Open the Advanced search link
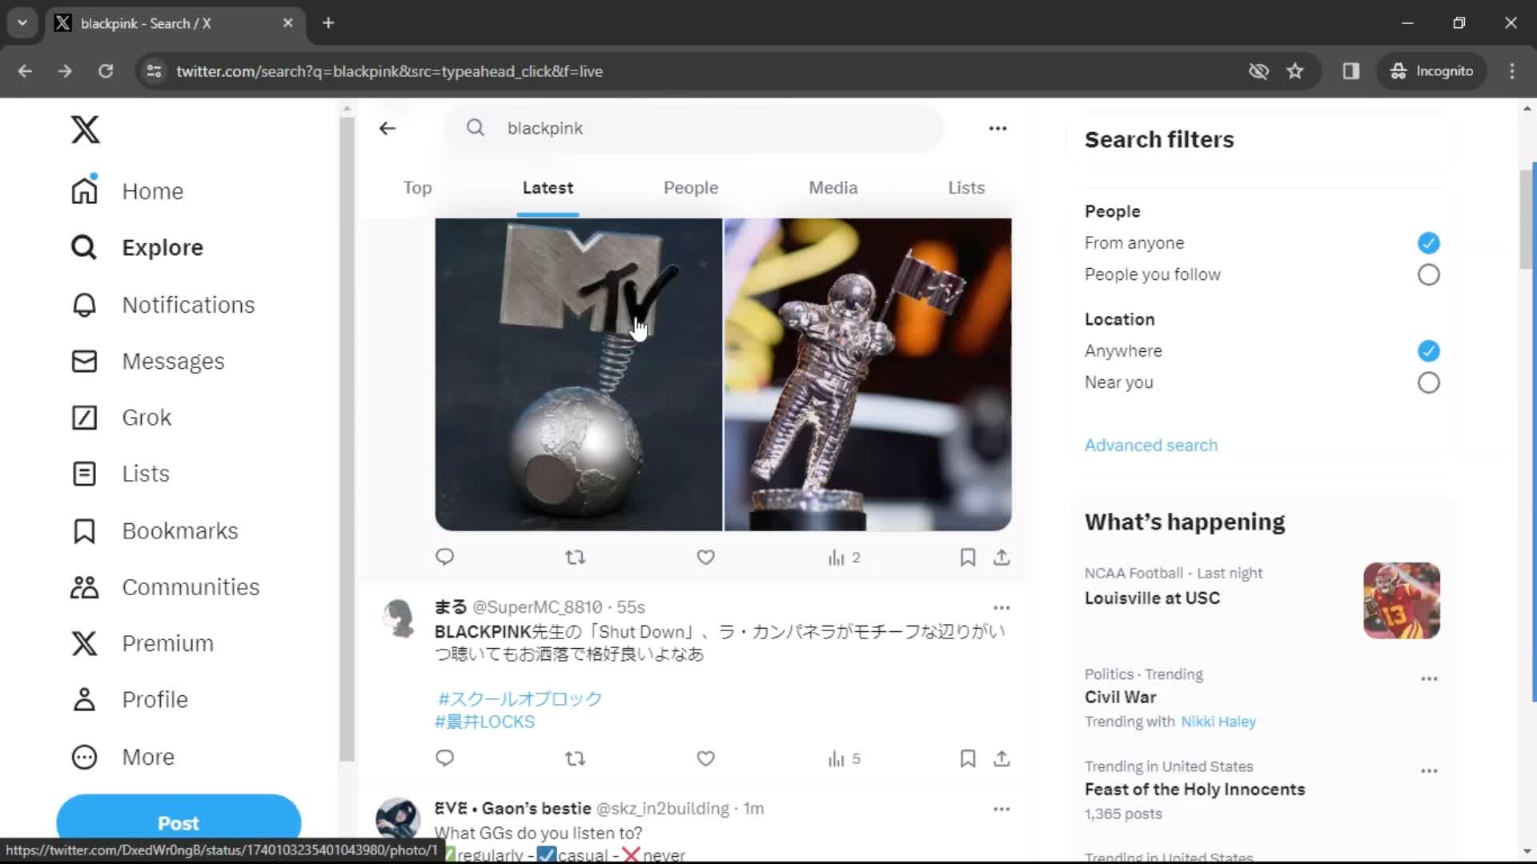The width and height of the screenshot is (1537, 864). click(1150, 446)
